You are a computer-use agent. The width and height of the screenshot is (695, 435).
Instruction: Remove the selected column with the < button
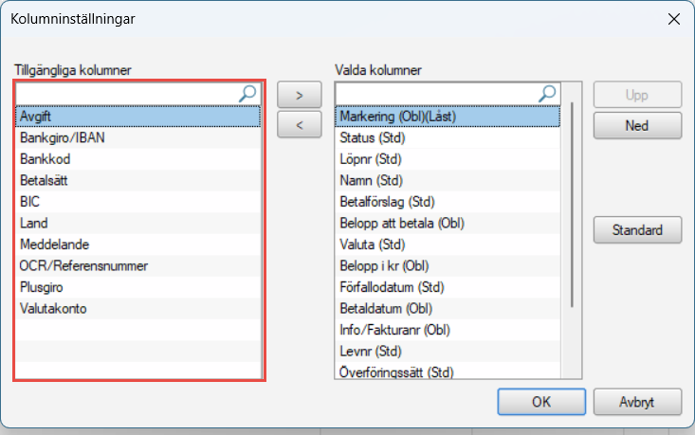(300, 124)
